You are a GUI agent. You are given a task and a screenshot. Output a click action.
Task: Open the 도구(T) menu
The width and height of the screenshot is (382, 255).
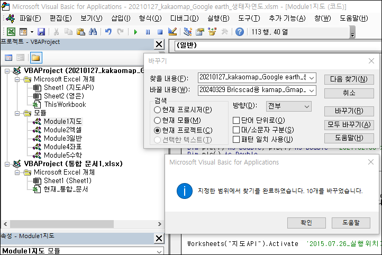click(x=249, y=19)
